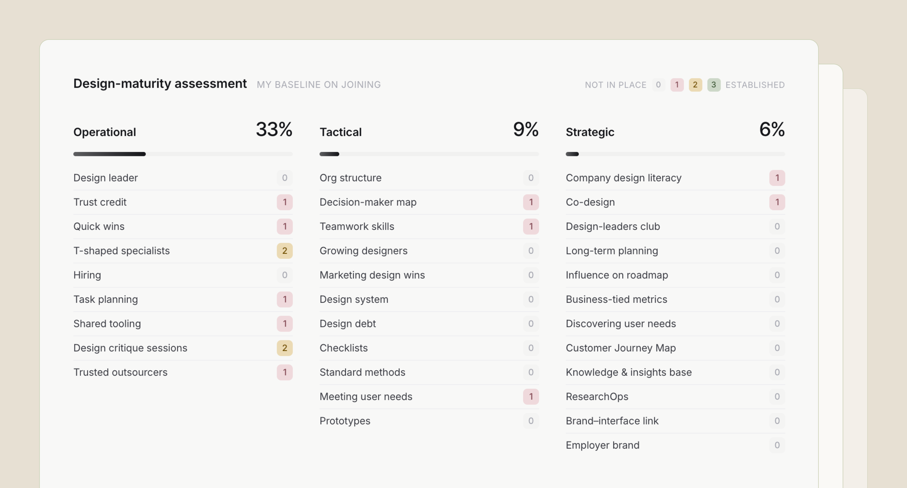Click the Design-maturity assessment title
Screen dimensions: 907x488
click(160, 83)
